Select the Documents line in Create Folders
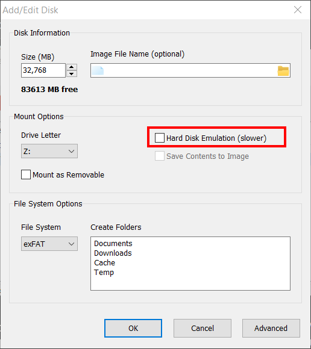Viewport: 311px width, 349px height. pyautogui.click(x=113, y=243)
